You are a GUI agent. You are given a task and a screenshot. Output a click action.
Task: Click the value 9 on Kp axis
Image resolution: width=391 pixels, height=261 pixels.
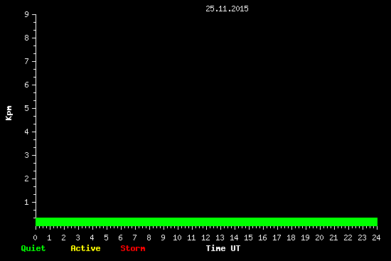point(27,14)
